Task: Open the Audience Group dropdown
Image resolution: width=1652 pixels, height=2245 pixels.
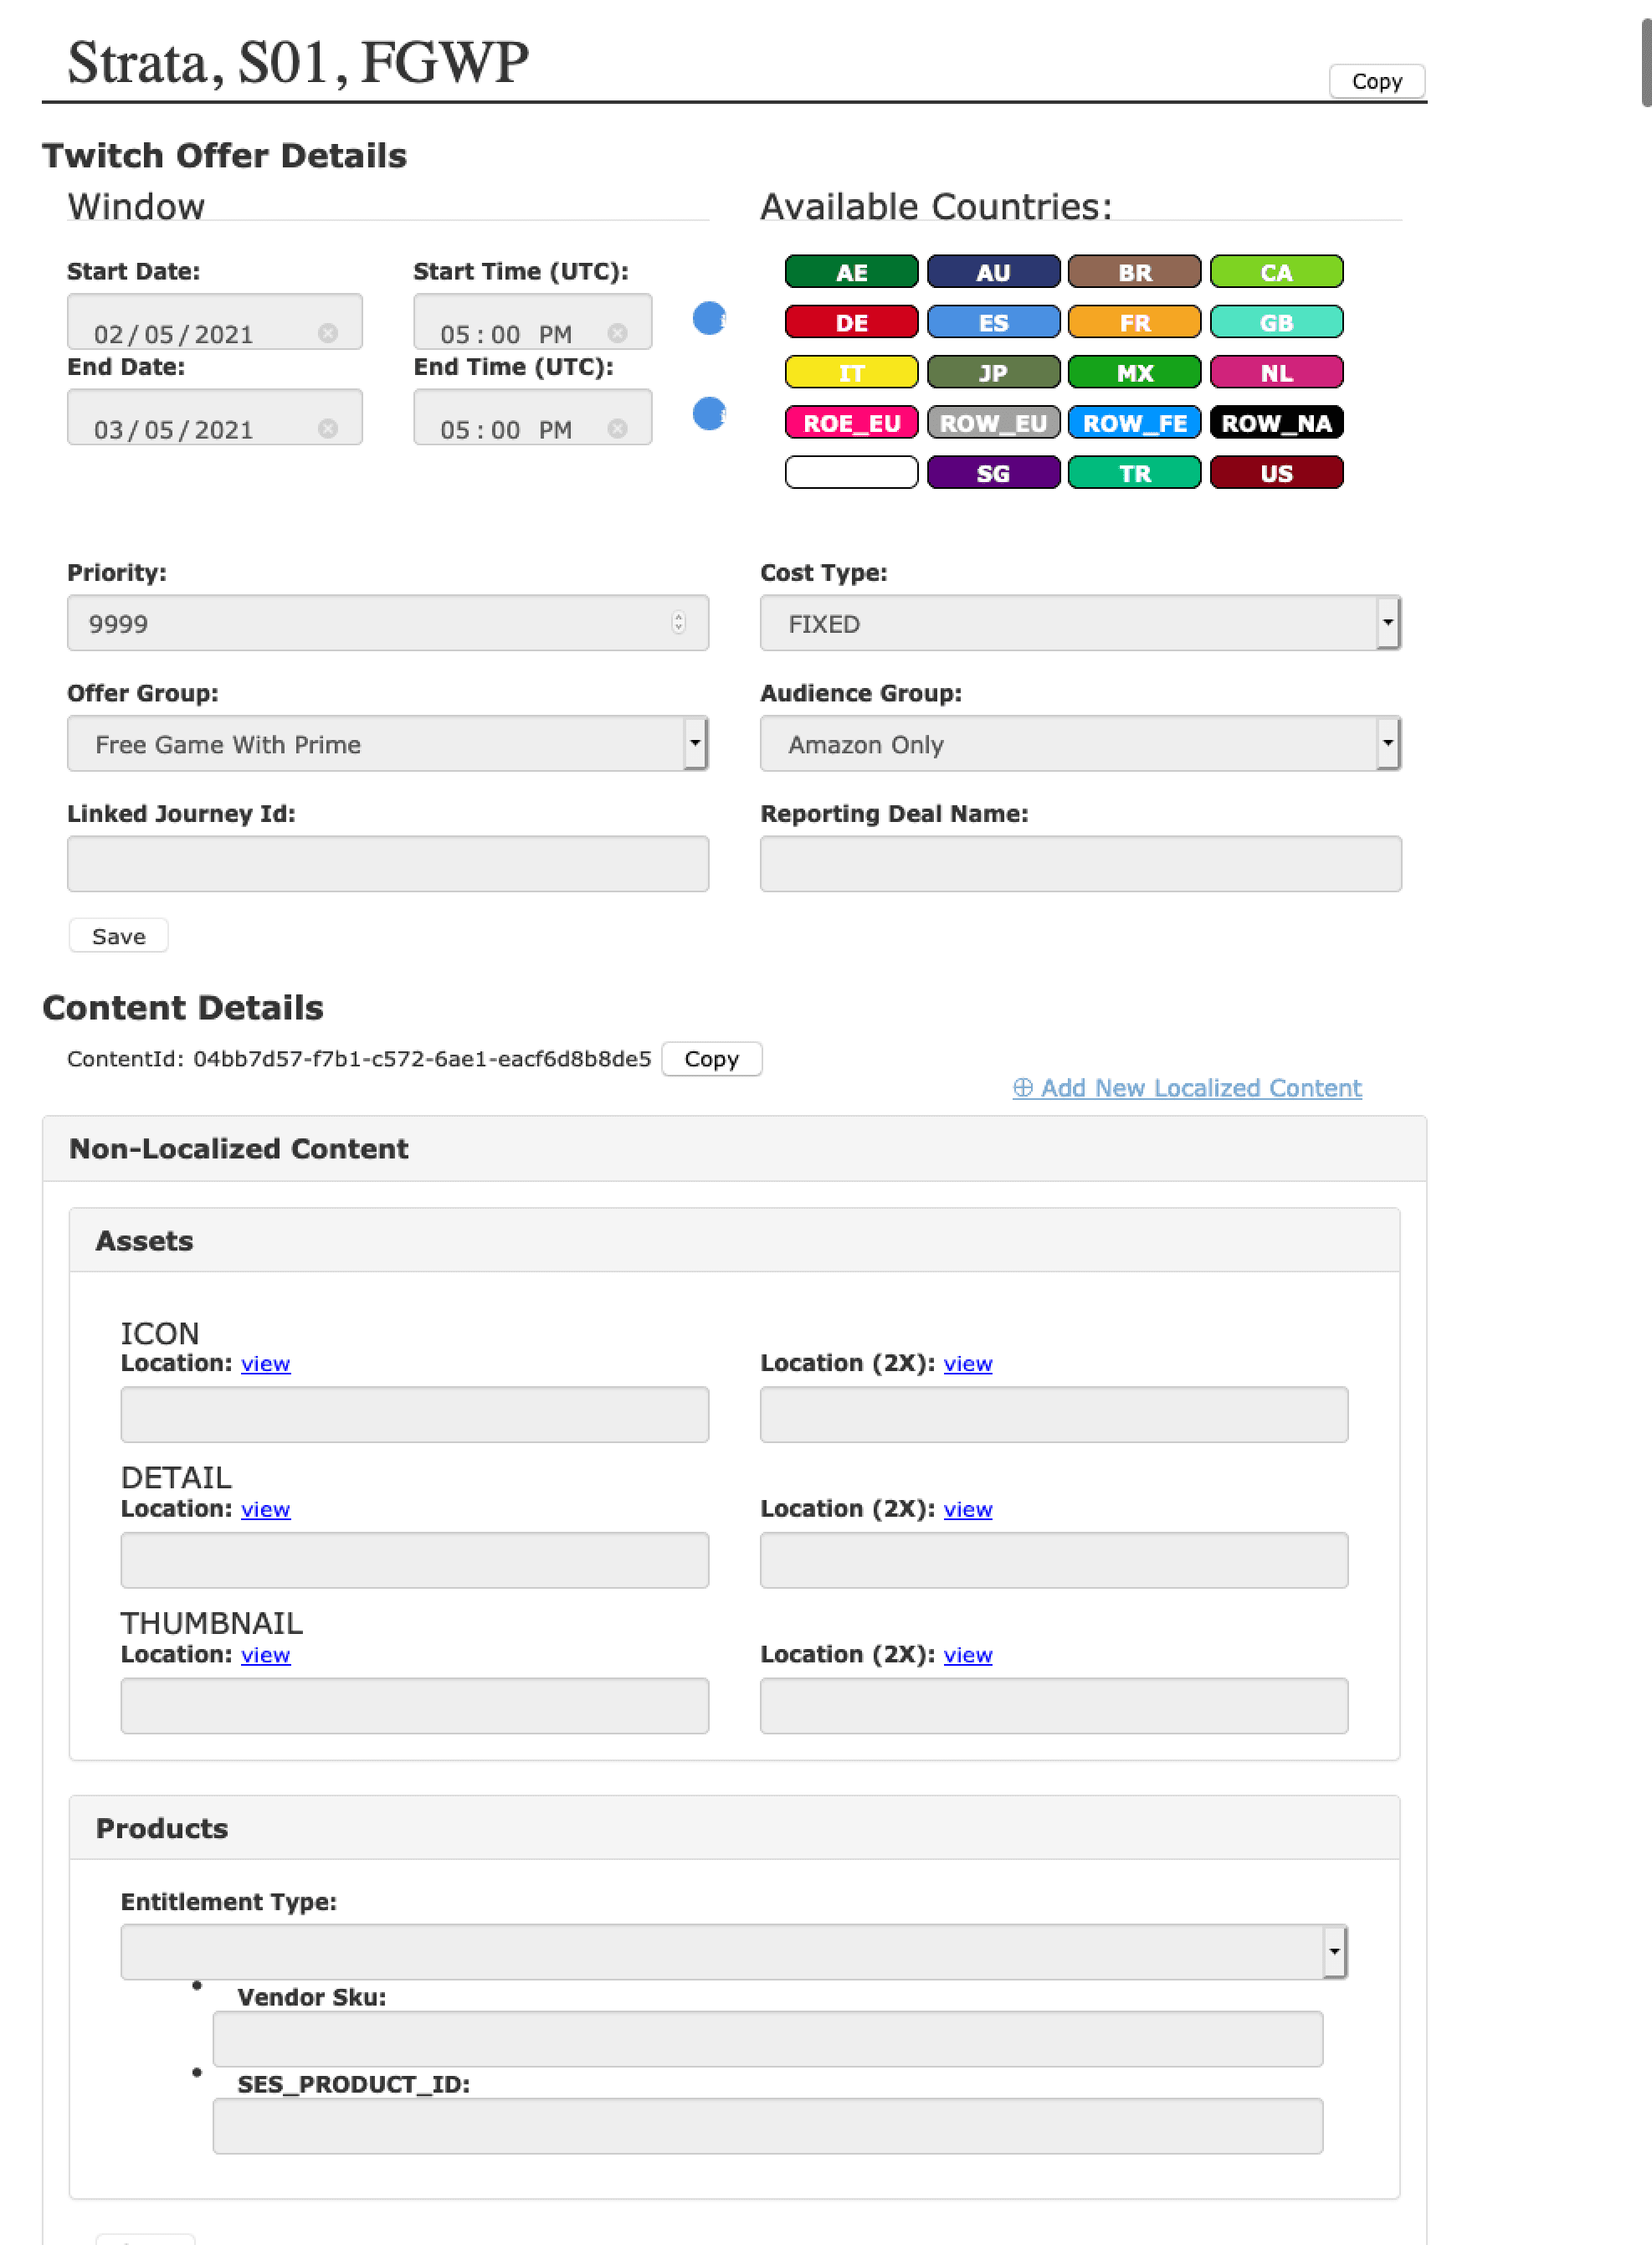Action: pyautogui.click(x=1080, y=743)
